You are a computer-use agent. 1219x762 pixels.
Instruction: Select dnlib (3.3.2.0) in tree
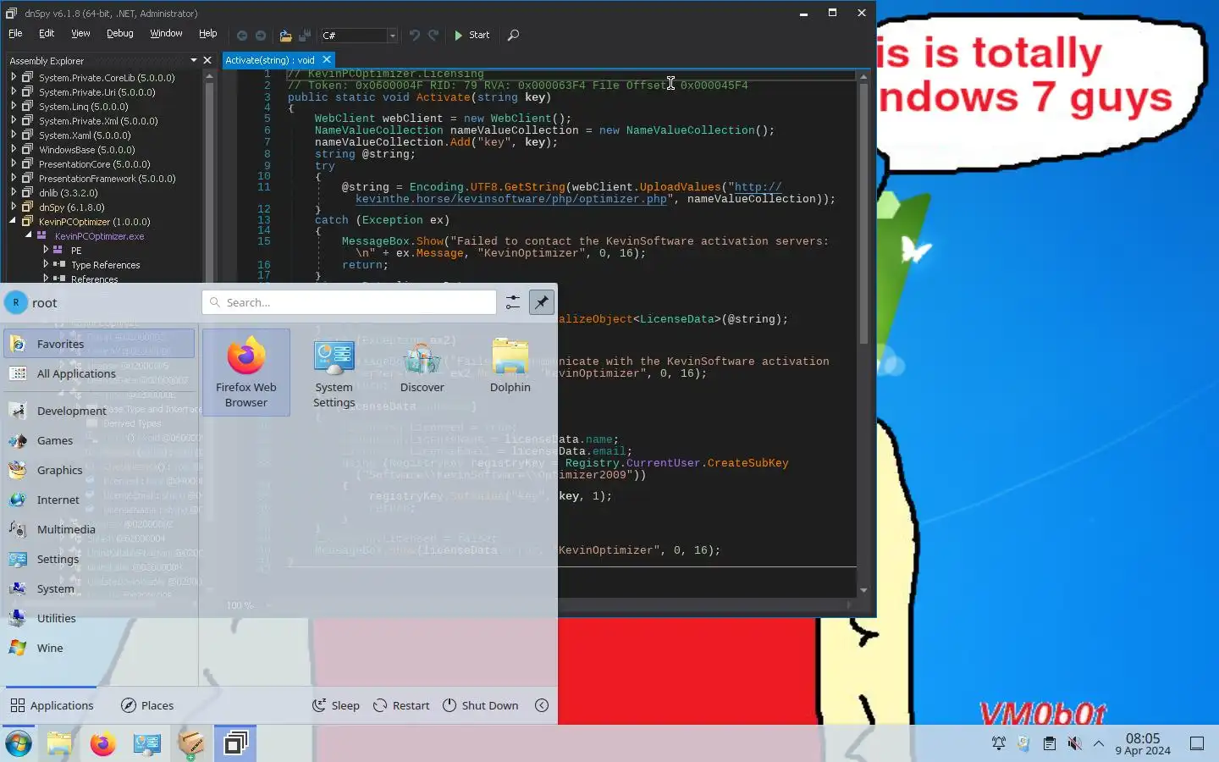(69, 193)
